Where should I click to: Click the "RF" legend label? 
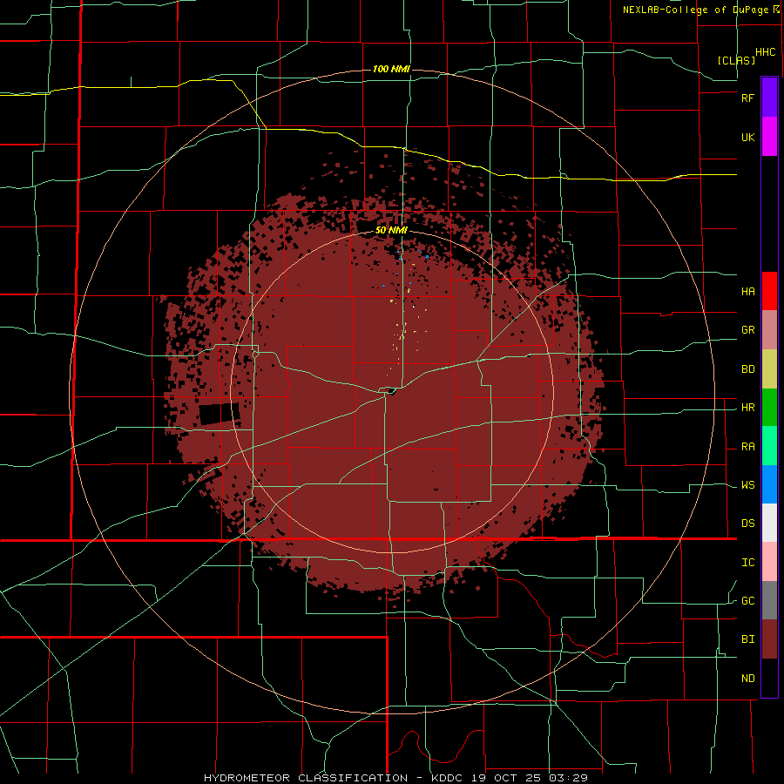point(747,98)
